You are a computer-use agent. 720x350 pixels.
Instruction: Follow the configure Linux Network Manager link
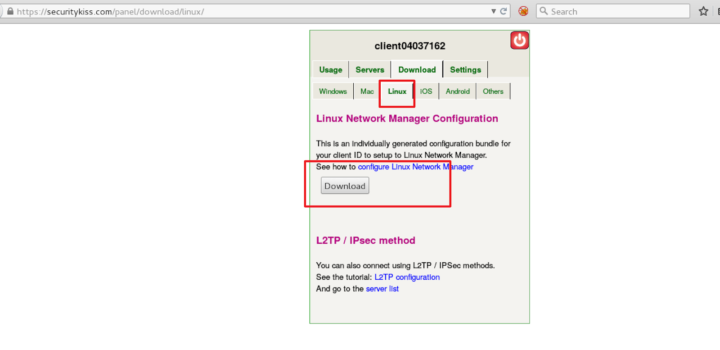tap(416, 167)
